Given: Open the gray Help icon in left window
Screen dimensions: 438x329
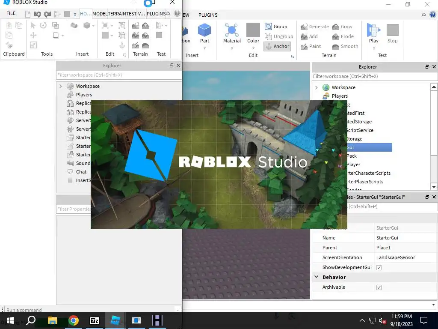Looking at the screenshot, I should coord(177,13).
